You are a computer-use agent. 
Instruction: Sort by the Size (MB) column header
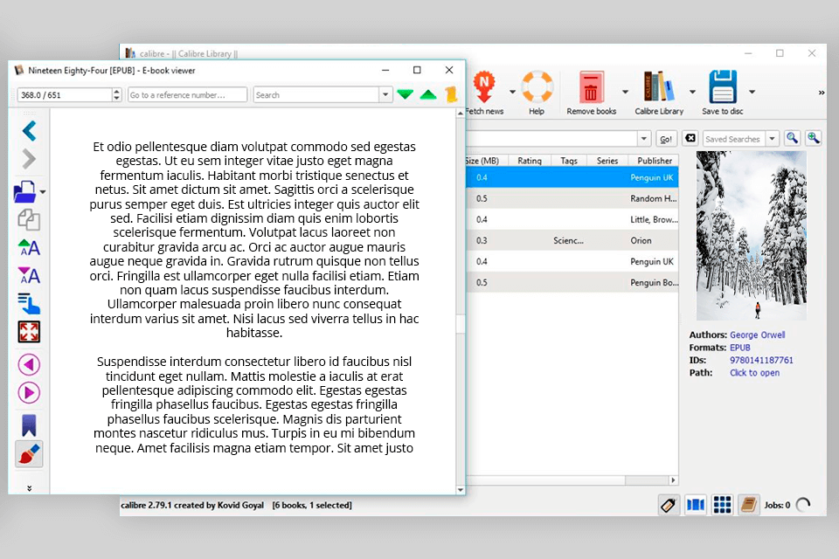486,161
